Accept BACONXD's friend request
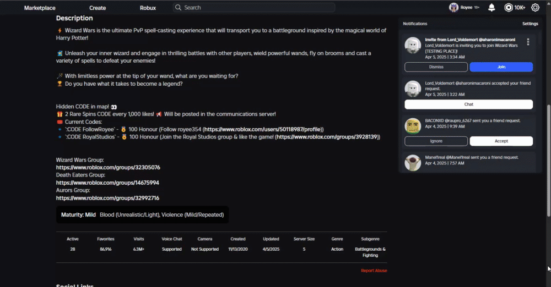 click(501, 141)
